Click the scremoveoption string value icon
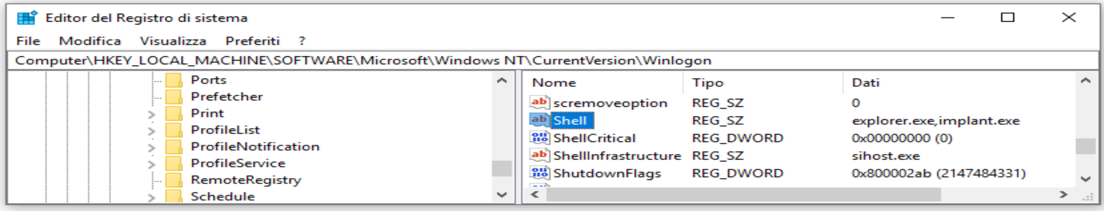 (539, 103)
